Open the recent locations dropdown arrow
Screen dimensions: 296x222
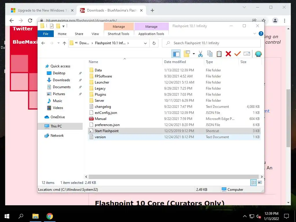[x=58, y=43]
